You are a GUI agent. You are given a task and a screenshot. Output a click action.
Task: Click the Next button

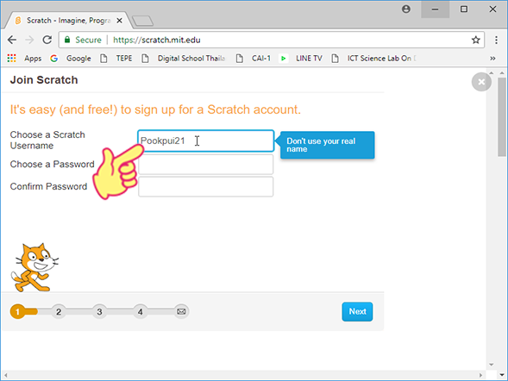click(357, 311)
